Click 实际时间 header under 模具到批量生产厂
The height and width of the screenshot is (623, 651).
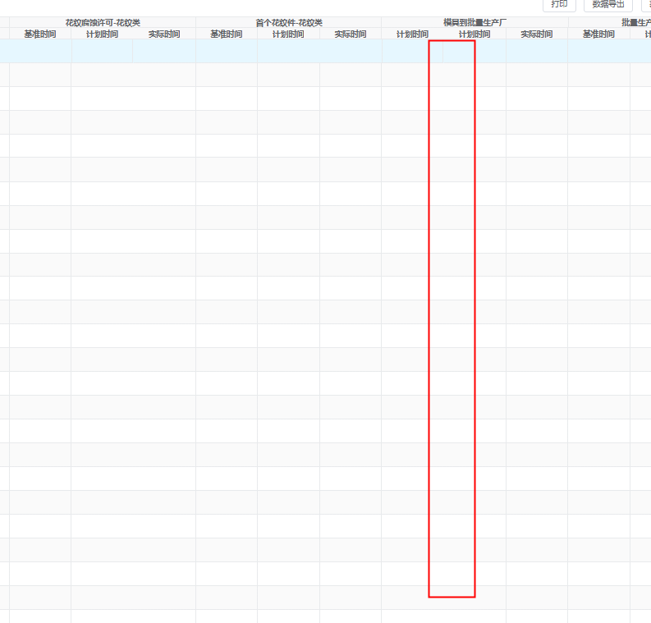coord(537,34)
